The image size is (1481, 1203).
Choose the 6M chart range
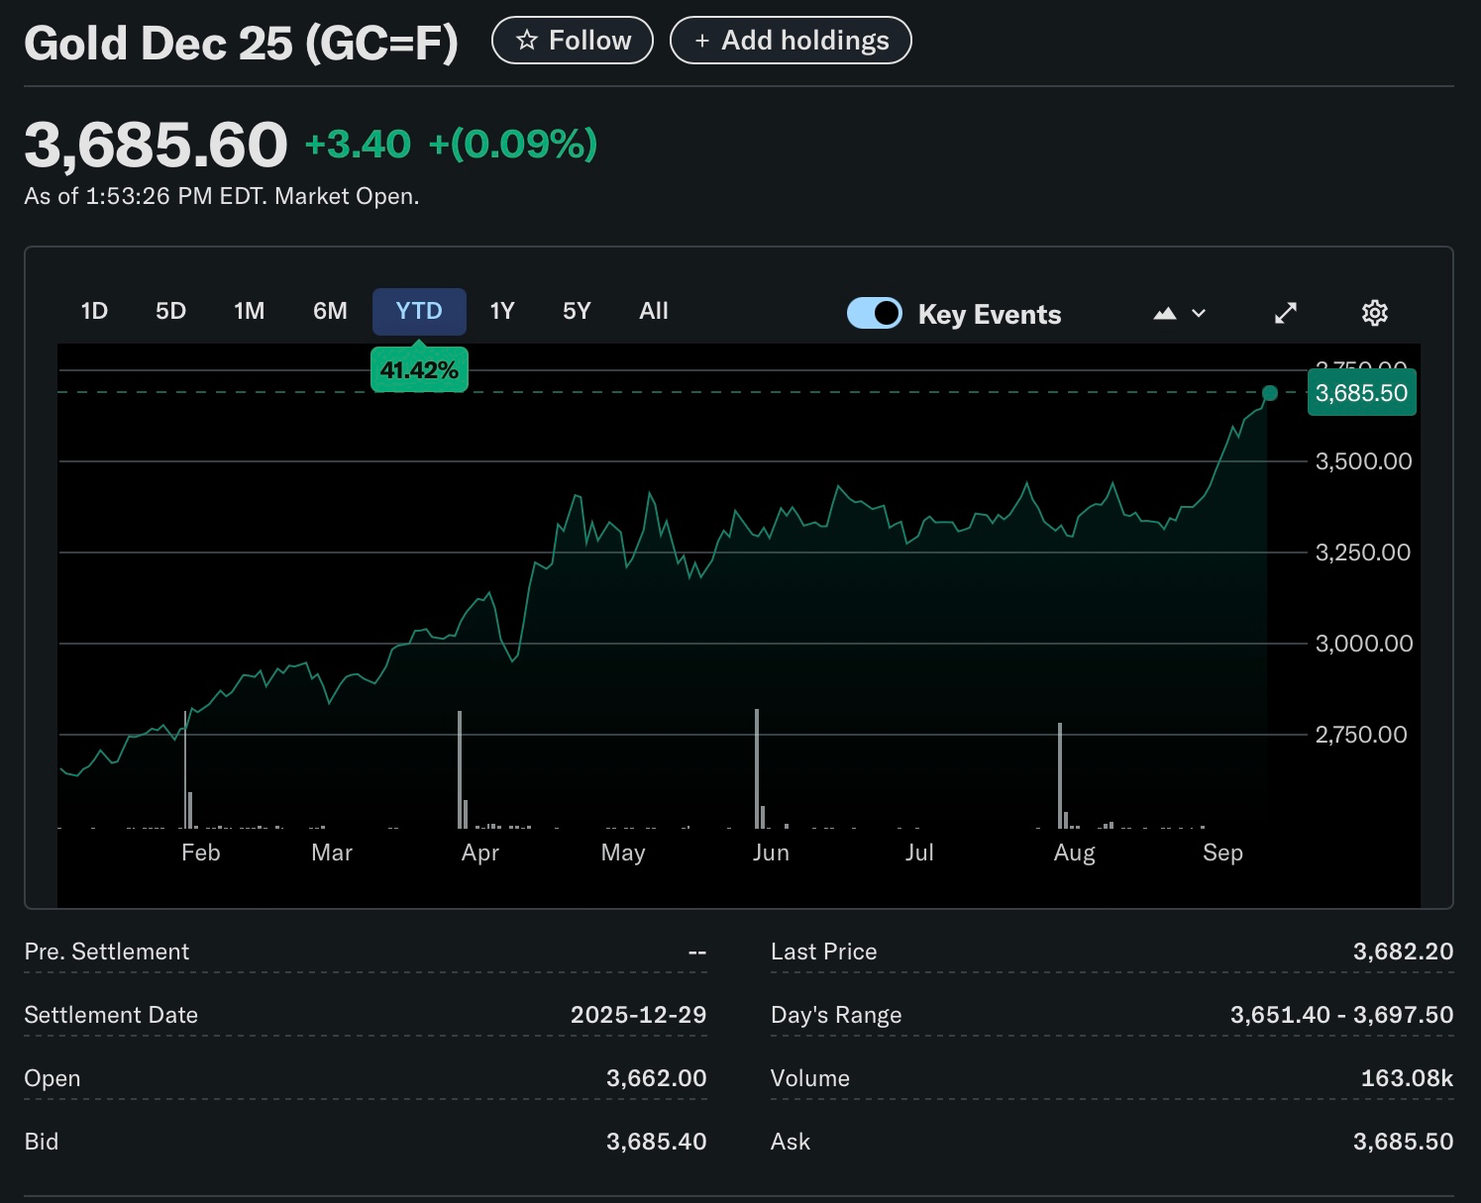point(330,312)
